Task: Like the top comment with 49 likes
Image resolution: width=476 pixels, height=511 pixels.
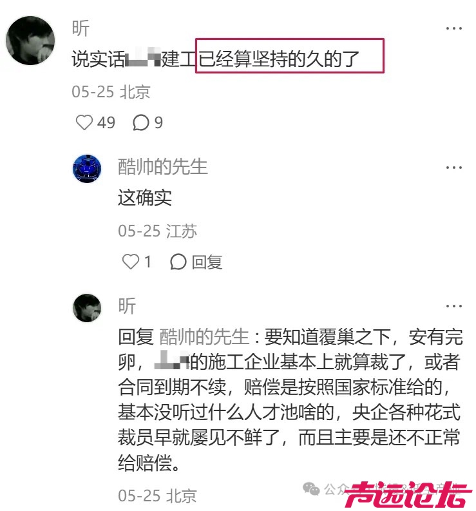Action: [84, 123]
